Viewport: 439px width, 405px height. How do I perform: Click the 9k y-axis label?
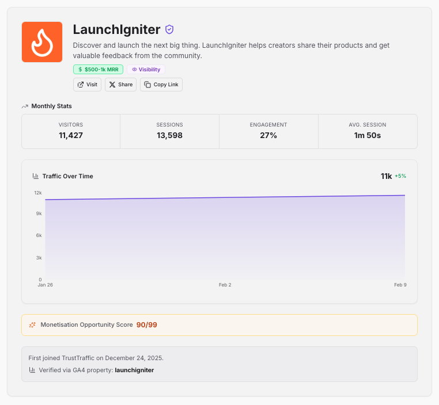[39, 213]
